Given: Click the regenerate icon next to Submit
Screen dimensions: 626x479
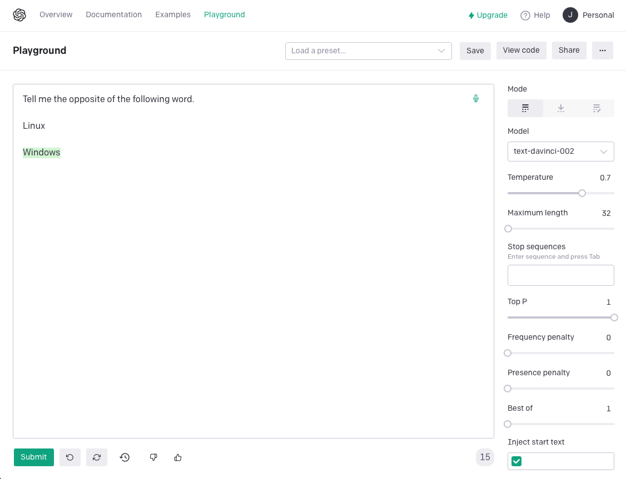Looking at the screenshot, I should [x=97, y=457].
